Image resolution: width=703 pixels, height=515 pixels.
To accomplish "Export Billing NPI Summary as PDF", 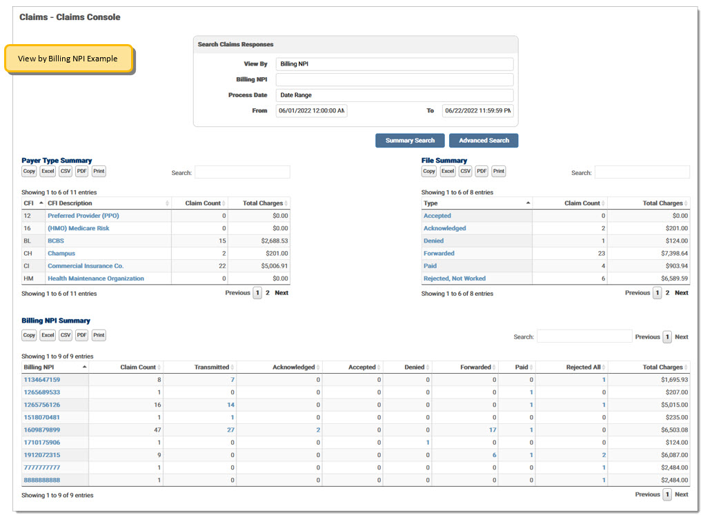I will click(x=81, y=335).
